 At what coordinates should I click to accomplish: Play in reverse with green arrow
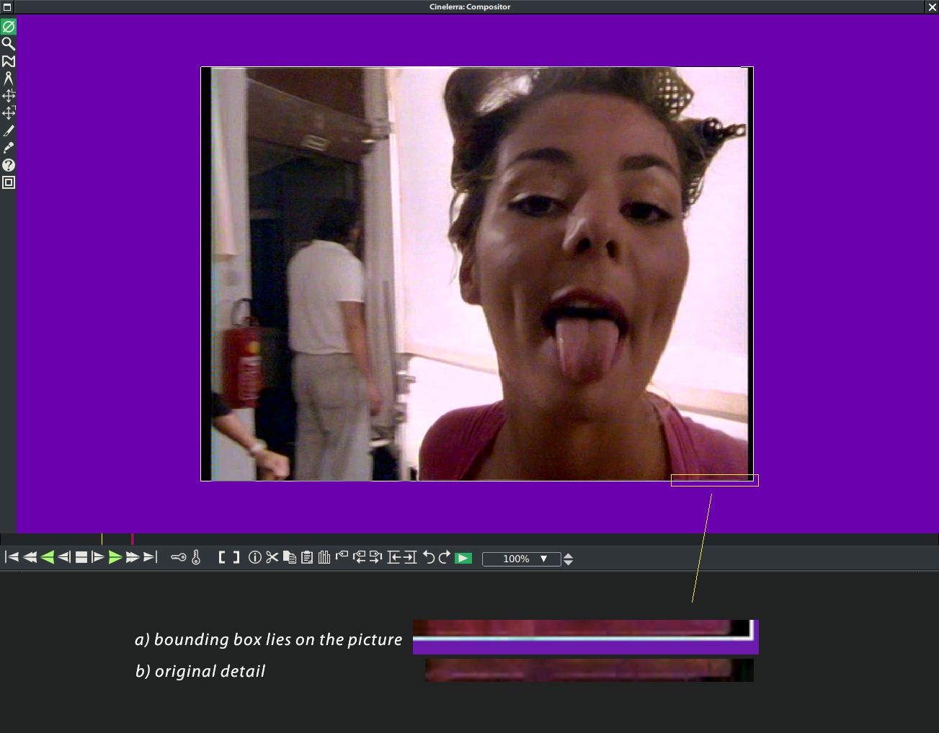tap(48, 557)
